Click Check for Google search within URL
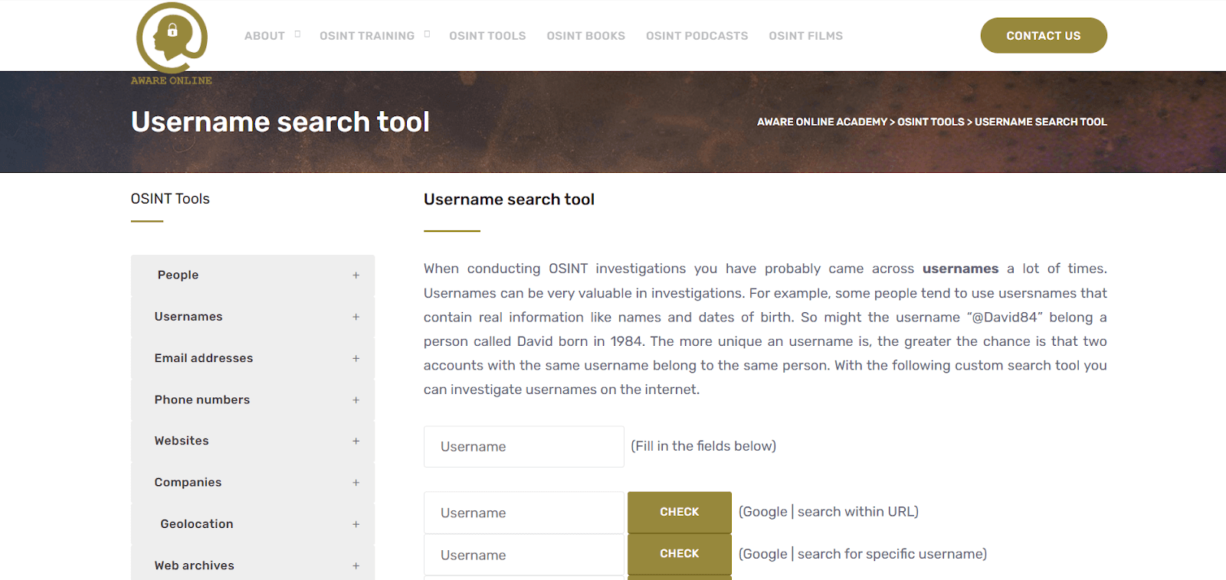The height and width of the screenshot is (580, 1226). coord(679,512)
